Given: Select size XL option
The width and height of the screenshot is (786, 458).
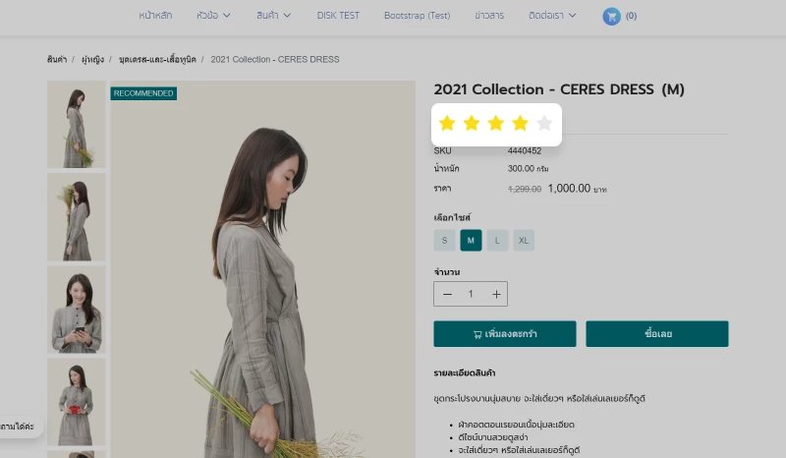Looking at the screenshot, I should [x=524, y=240].
